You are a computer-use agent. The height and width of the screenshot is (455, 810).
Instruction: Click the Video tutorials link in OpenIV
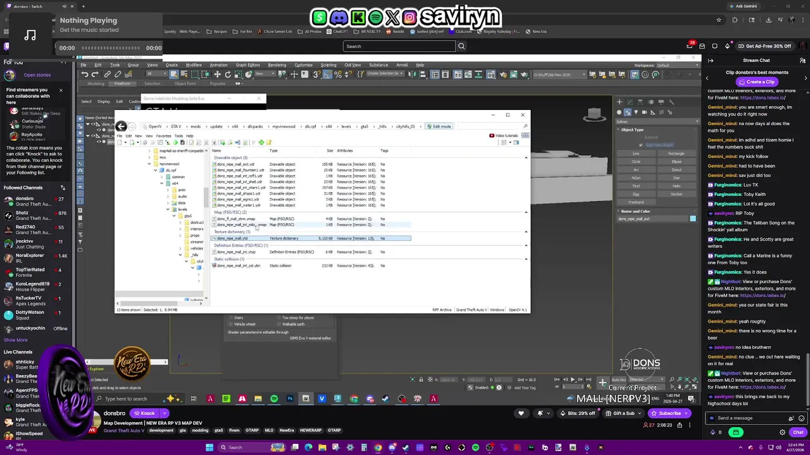click(x=504, y=136)
